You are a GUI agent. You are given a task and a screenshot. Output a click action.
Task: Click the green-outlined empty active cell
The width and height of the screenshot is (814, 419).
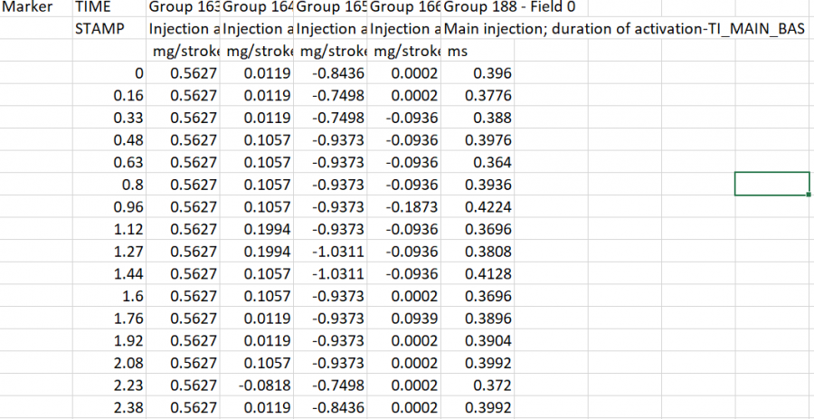pyautogui.click(x=771, y=183)
